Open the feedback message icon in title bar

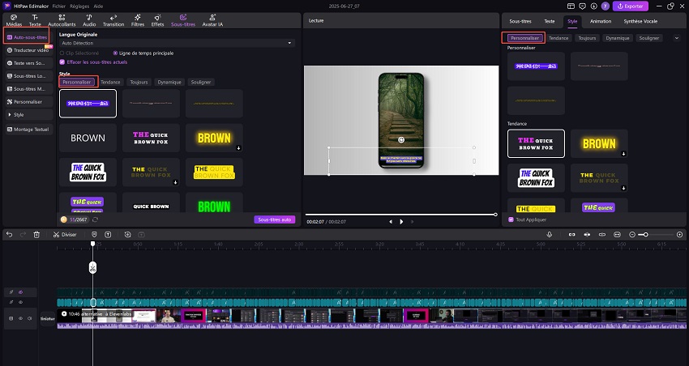click(x=582, y=6)
